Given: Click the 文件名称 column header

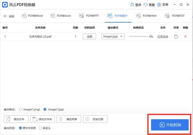Looking at the screenshot, I should [x=40, y=28].
